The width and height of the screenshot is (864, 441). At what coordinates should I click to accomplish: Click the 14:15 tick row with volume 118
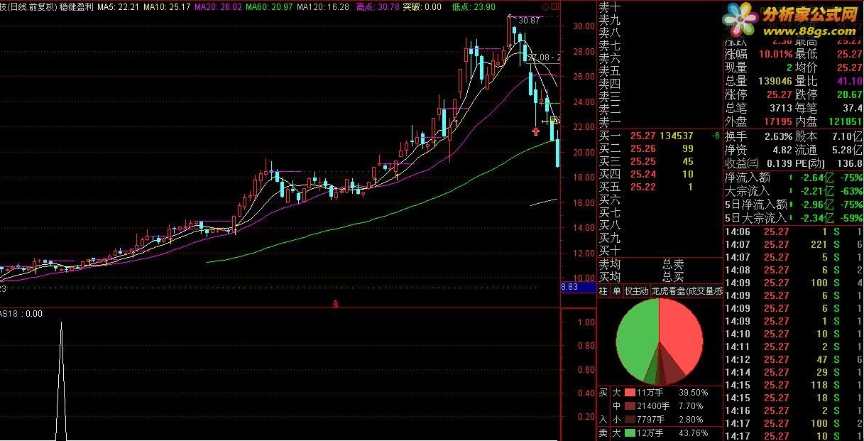(x=794, y=385)
